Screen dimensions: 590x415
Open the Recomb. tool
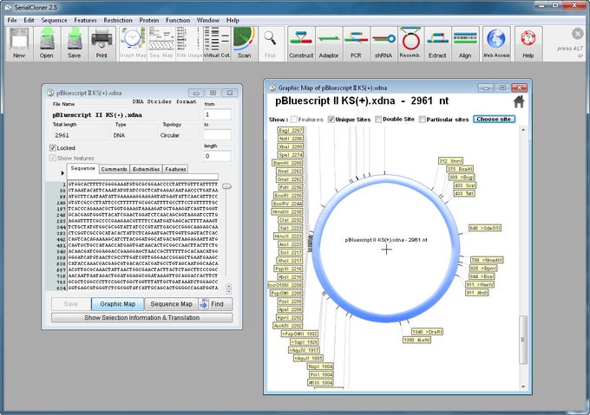click(410, 43)
